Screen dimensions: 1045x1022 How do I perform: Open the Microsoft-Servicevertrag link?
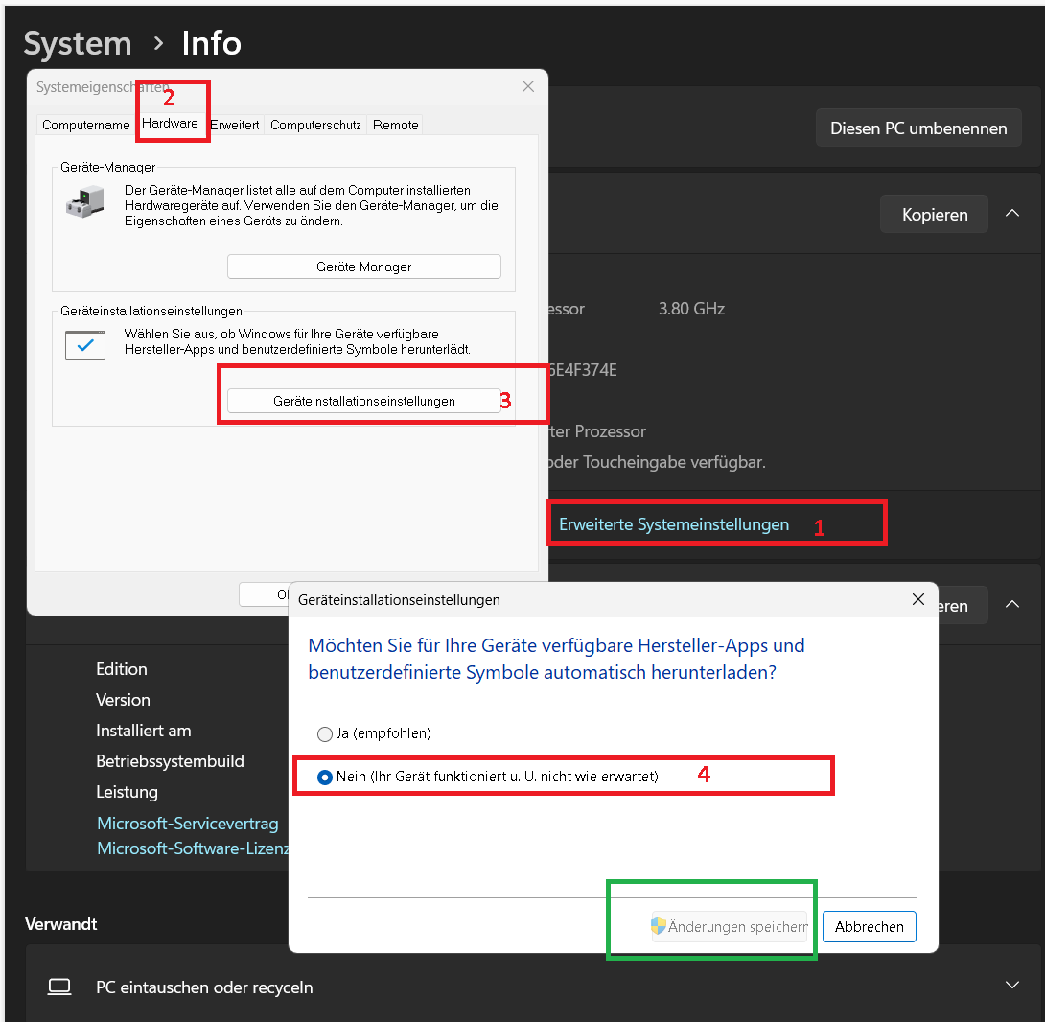(x=188, y=824)
